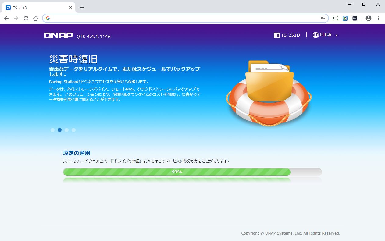Open the 日本語 language dropdown
This screenshot has width=385, height=241.
point(325,35)
